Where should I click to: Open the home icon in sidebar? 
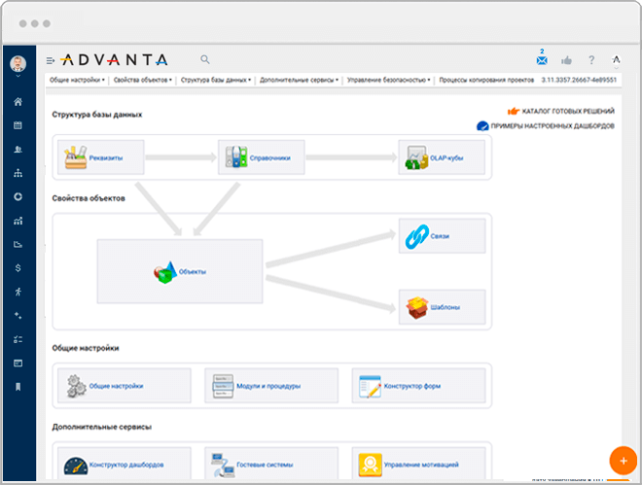point(18,102)
